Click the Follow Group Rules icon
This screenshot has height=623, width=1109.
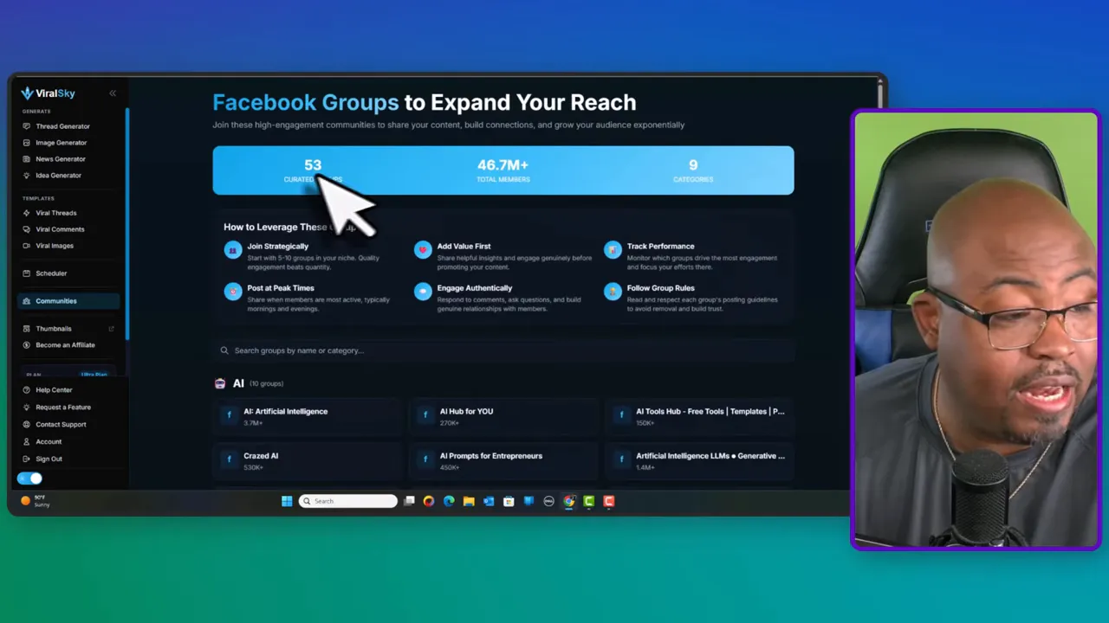(613, 292)
